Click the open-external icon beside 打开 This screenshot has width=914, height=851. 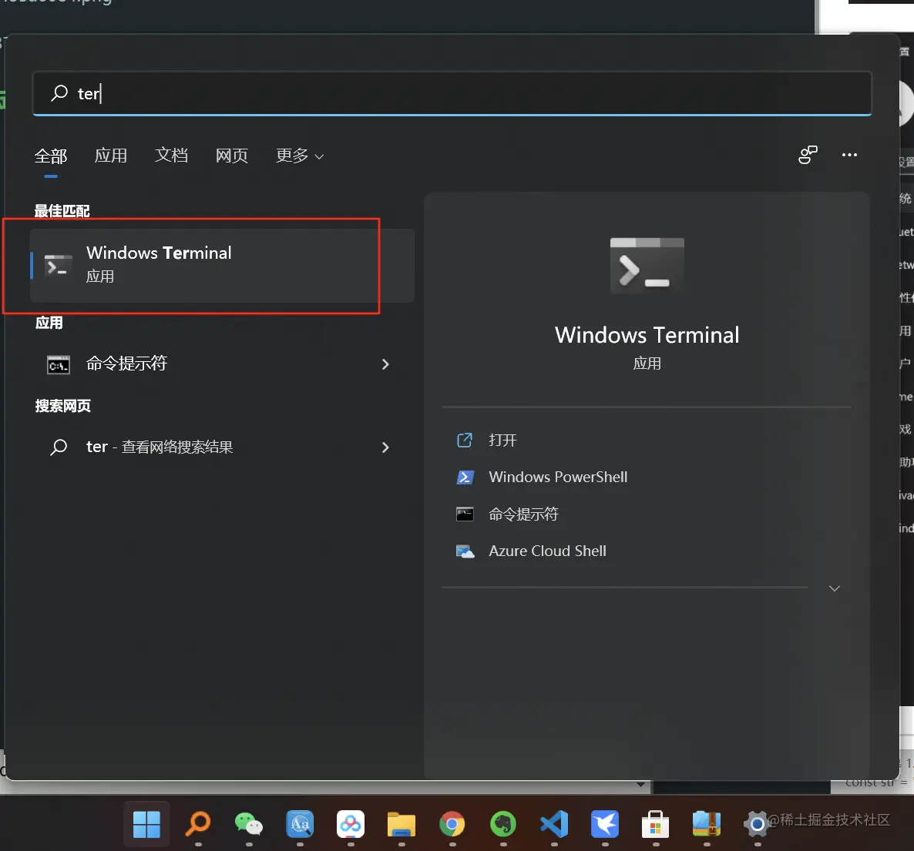(465, 441)
